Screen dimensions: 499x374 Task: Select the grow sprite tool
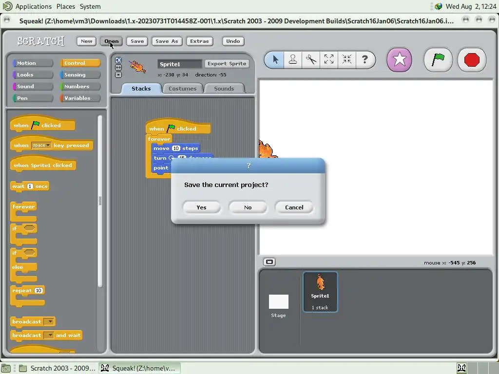(x=329, y=59)
